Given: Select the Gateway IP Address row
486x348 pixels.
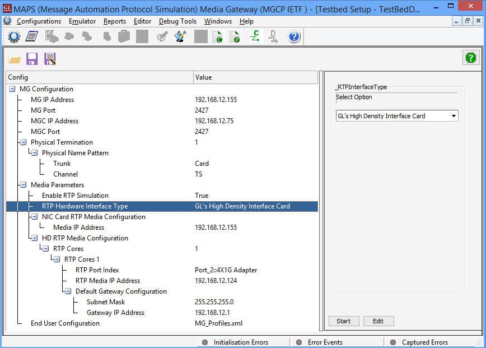Looking at the screenshot, I should point(162,313).
